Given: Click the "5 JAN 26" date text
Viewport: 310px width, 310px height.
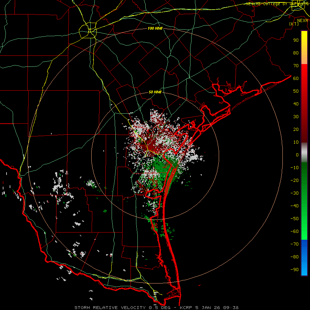Looking at the screenshot, I should 208,308.
